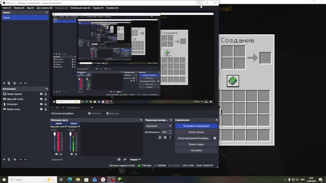This screenshot has height=183, width=326.
Task: Hide the Захват экрана source
Action: coord(41,94)
